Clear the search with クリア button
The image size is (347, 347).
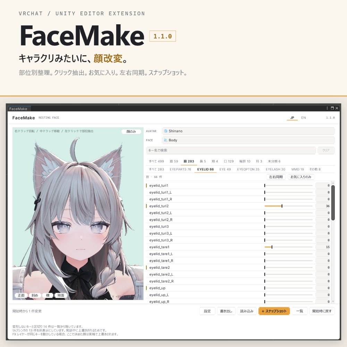click(326, 150)
